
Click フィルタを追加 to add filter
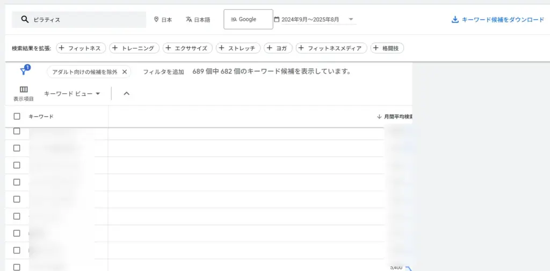pos(163,72)
